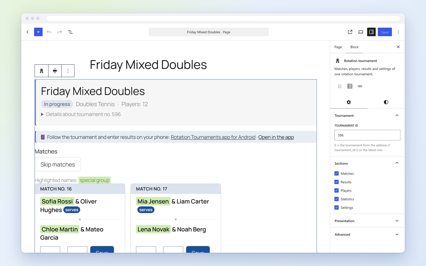
Task: Follow the Open in the app link
Action: coord(276,137)
